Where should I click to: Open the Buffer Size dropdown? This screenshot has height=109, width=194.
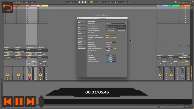click(x=111, y=42)
